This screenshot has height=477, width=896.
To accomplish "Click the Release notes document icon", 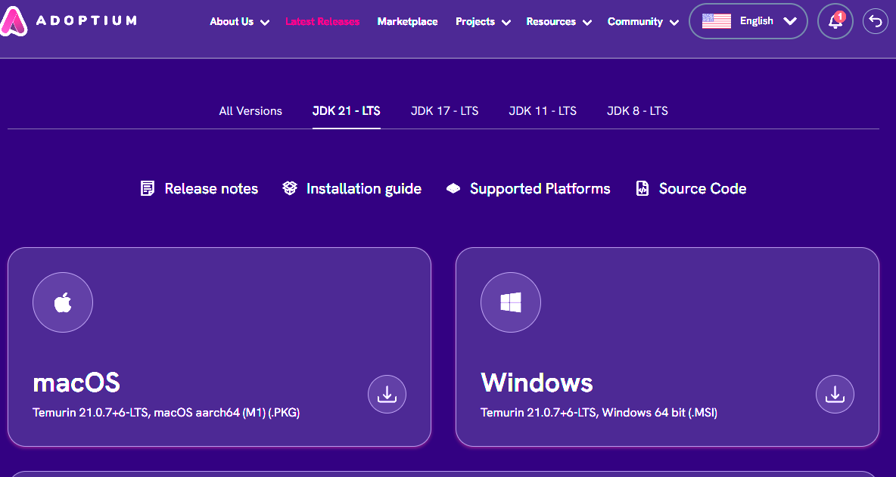I will coord(148,188).
